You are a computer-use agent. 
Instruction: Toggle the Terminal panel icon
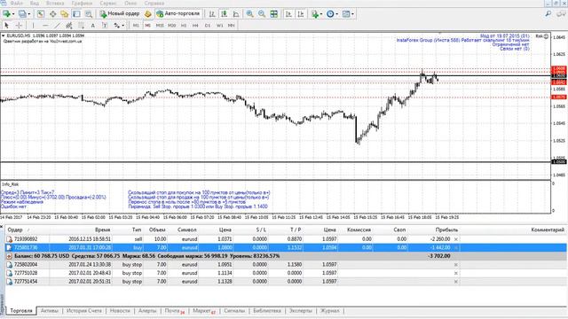click(x=76, y=14)
